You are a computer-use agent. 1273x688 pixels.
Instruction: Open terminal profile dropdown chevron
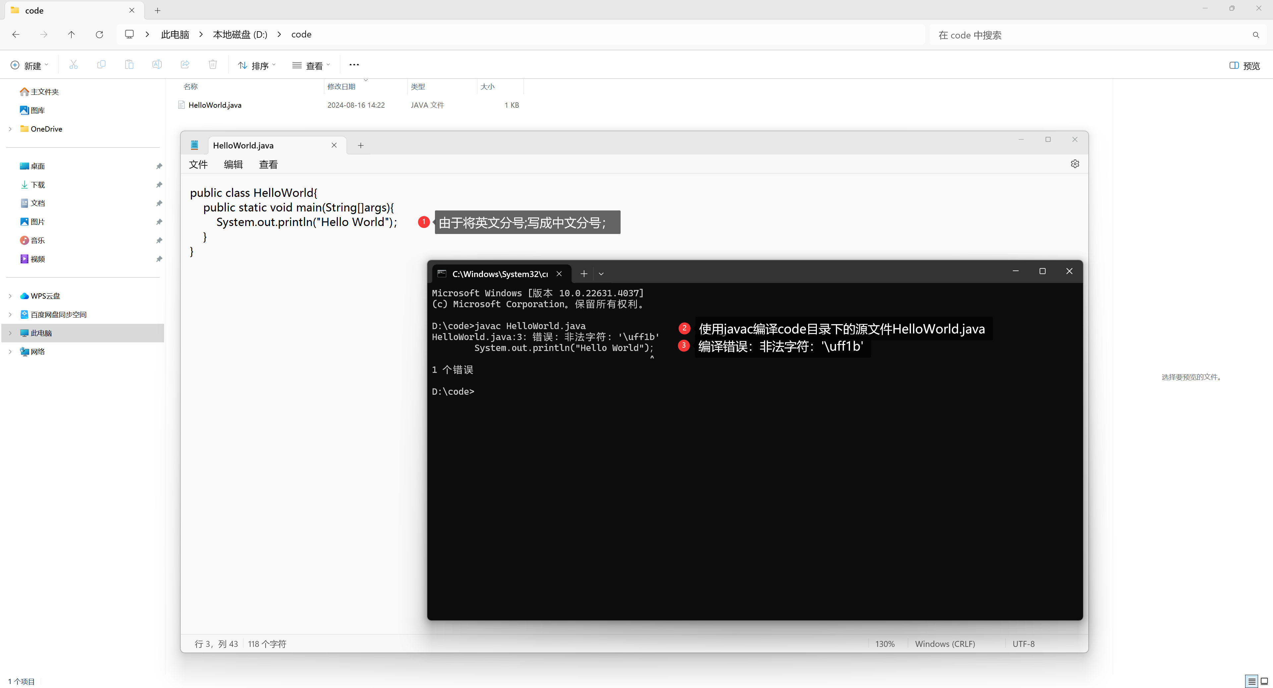[x=601, y=274]
